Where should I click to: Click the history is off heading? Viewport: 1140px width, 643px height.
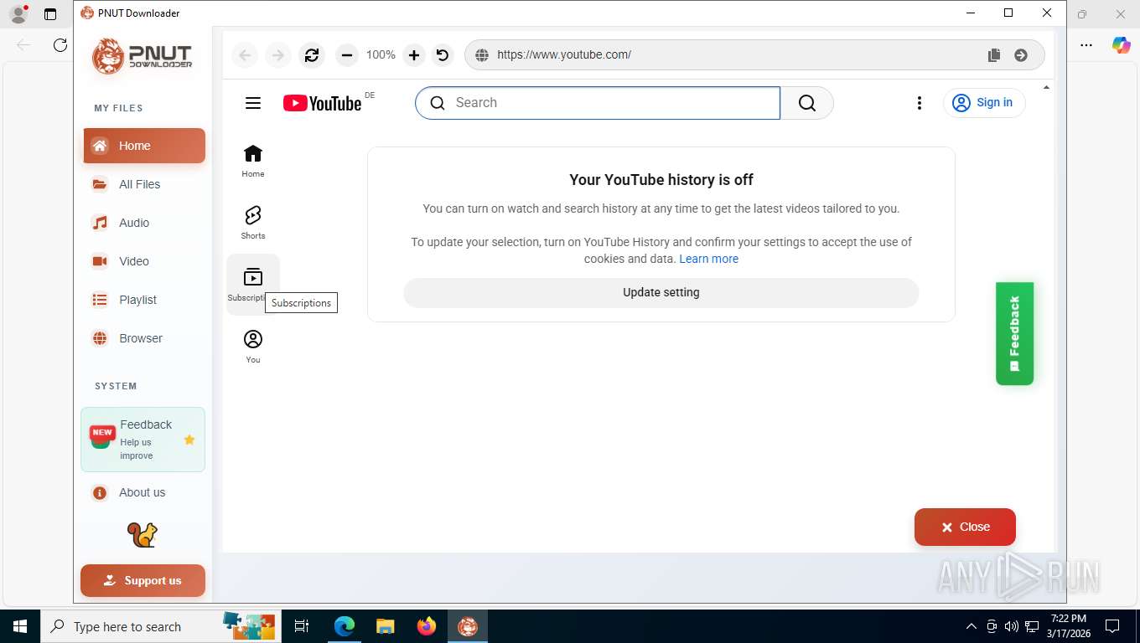tap(661, 180)
